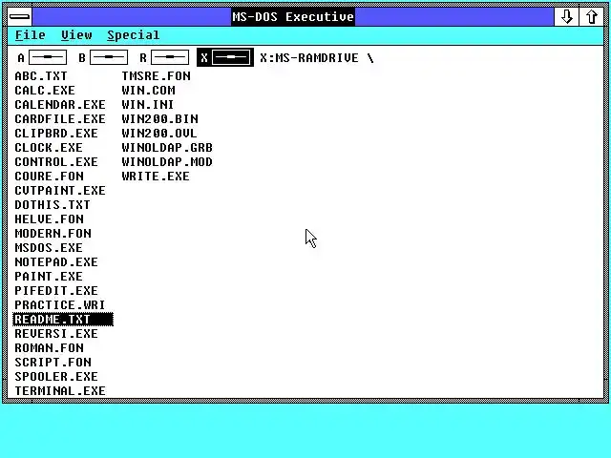Image resolution: width=611 pixels, height=458 pixels.
Task: Select CARDFILE.EXE file
Action: click(x=60, y=118)
